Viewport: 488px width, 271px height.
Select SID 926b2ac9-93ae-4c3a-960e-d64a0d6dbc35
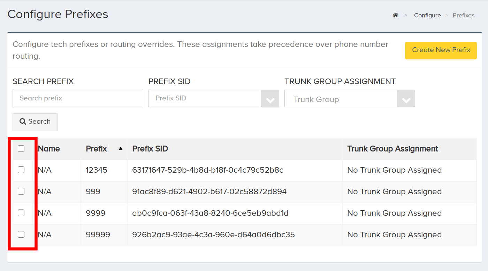214,235
